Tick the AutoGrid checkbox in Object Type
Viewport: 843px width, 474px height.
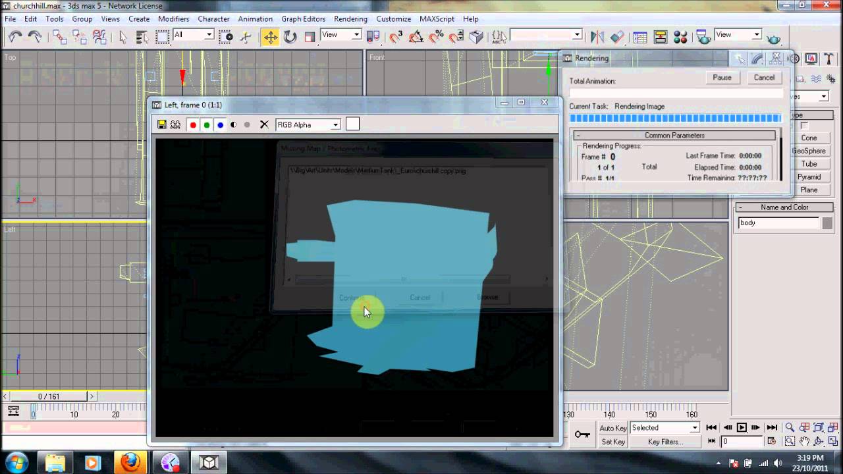[x=804, y=126]
